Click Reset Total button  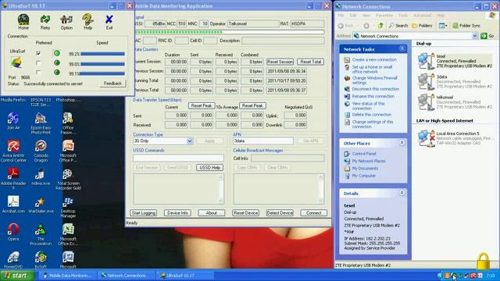[x=311, y=62]
